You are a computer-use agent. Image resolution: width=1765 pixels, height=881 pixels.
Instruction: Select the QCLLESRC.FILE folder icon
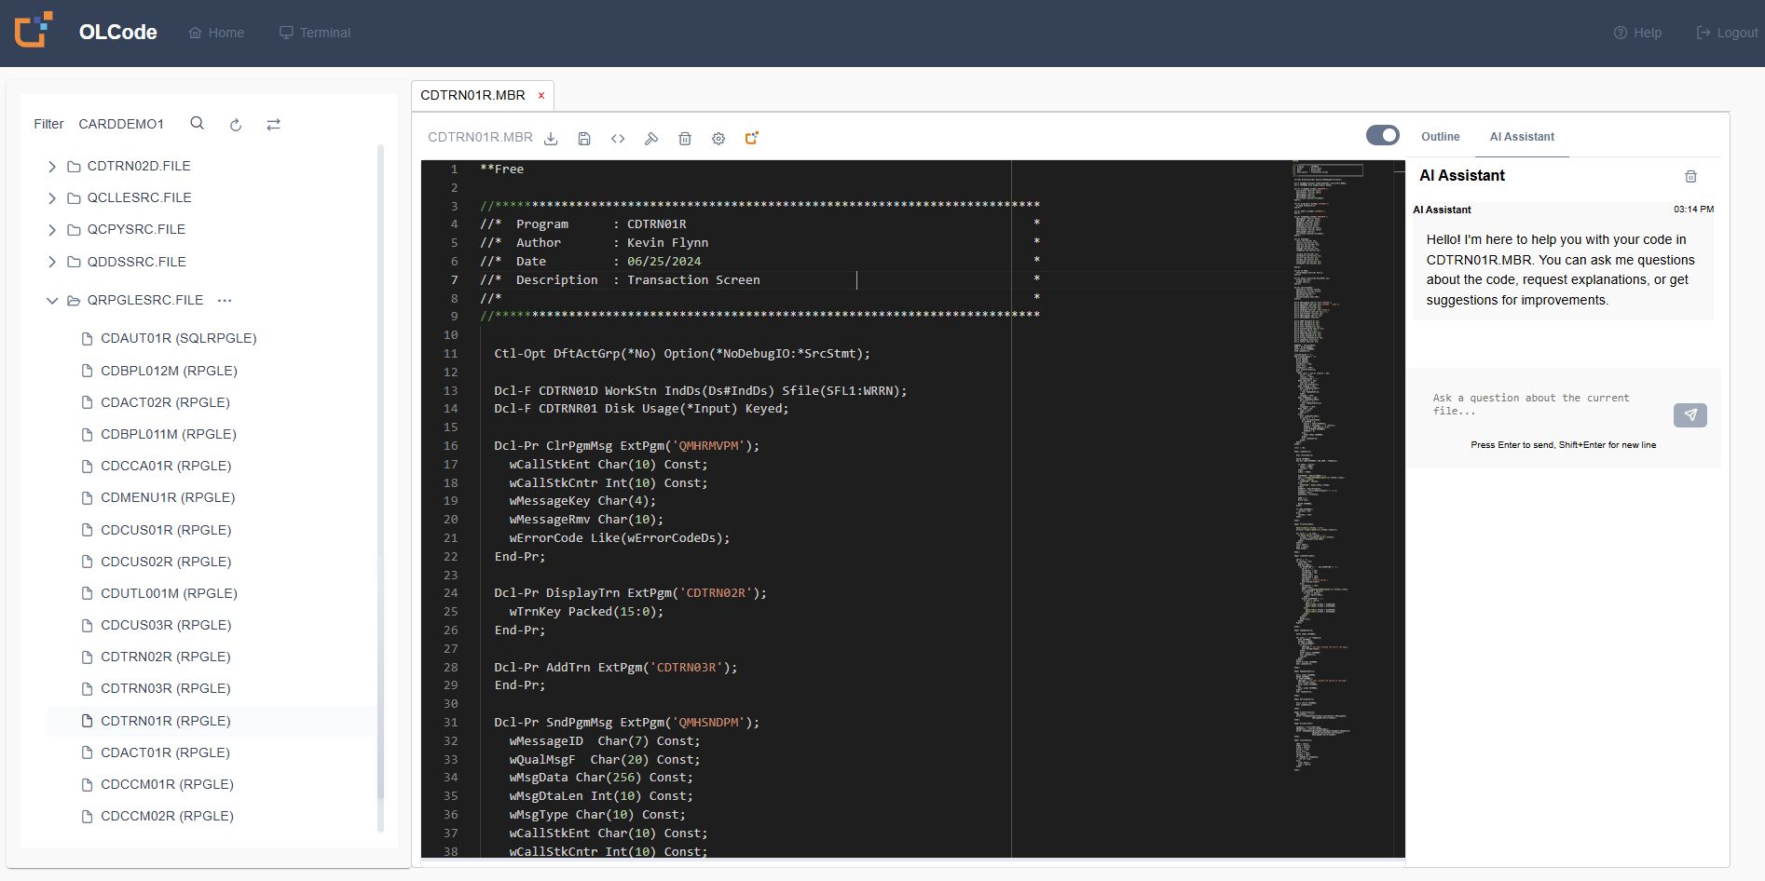click(74, 198)
